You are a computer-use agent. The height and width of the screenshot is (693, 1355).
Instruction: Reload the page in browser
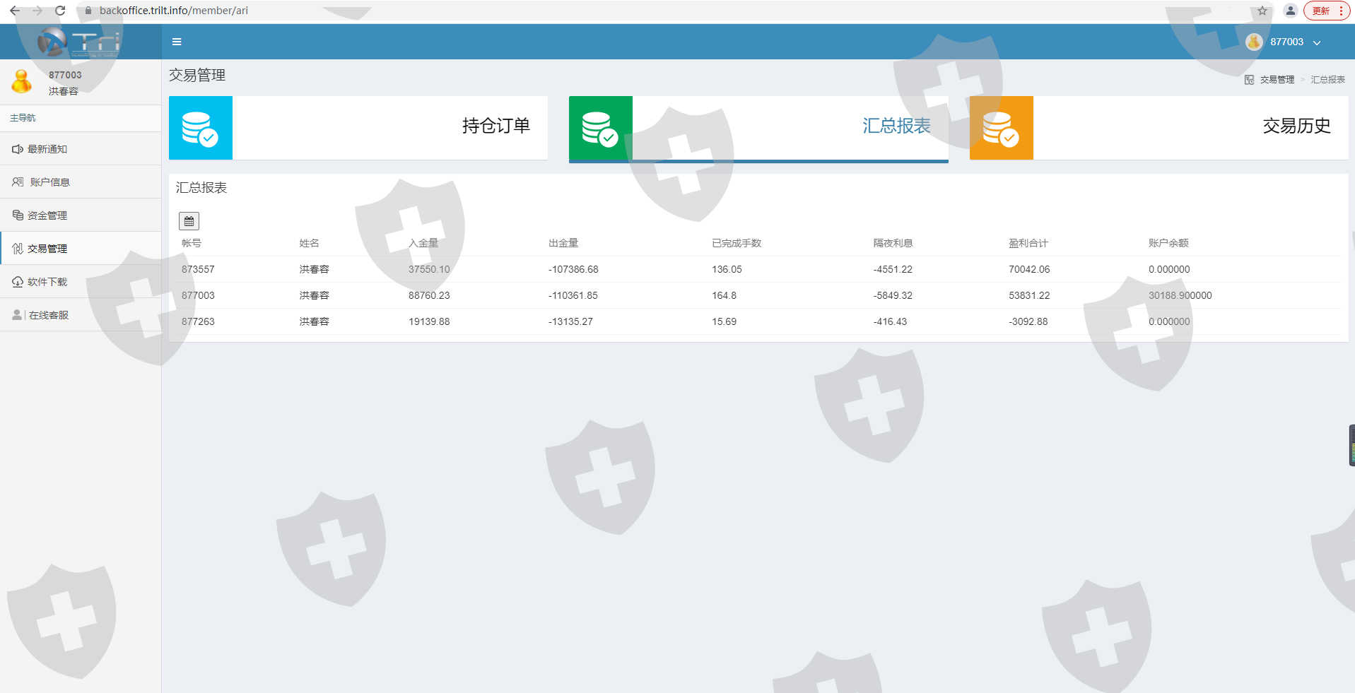(x=60, y=11)
